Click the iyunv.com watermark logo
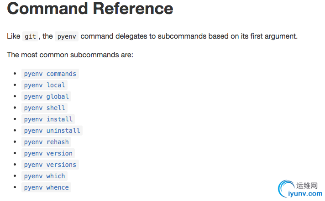Image resolution: width=325 pixels, height=201 pixels. 305,194
